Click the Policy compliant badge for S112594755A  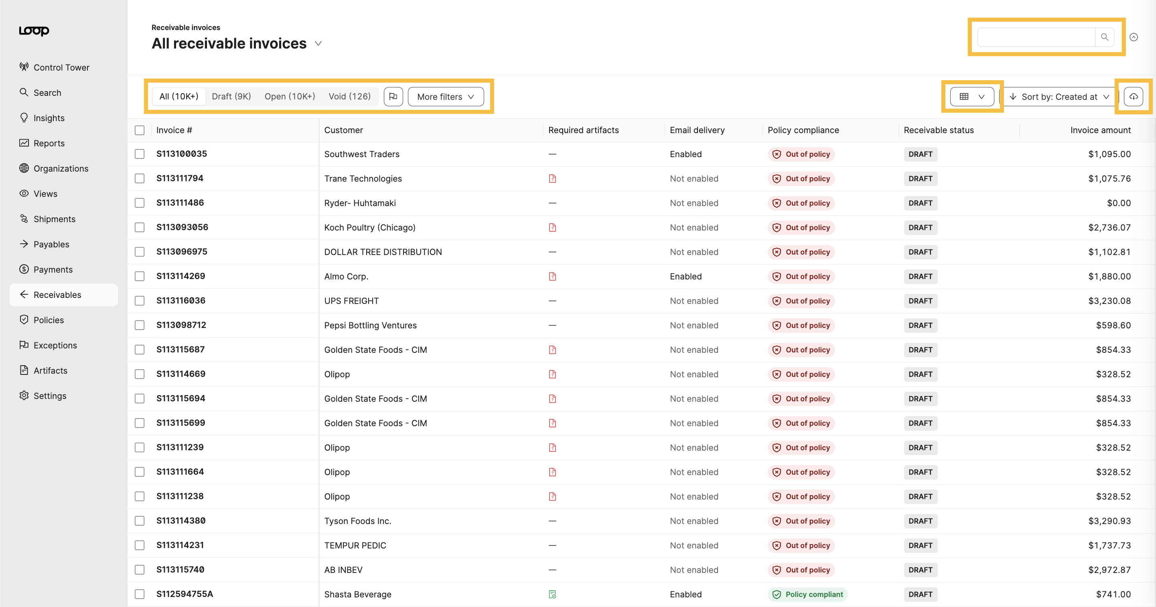[x=807, y=595]
